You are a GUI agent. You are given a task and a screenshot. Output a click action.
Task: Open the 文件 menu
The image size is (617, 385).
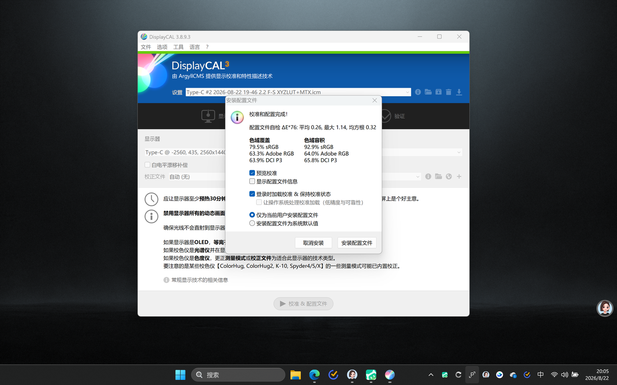146,47
